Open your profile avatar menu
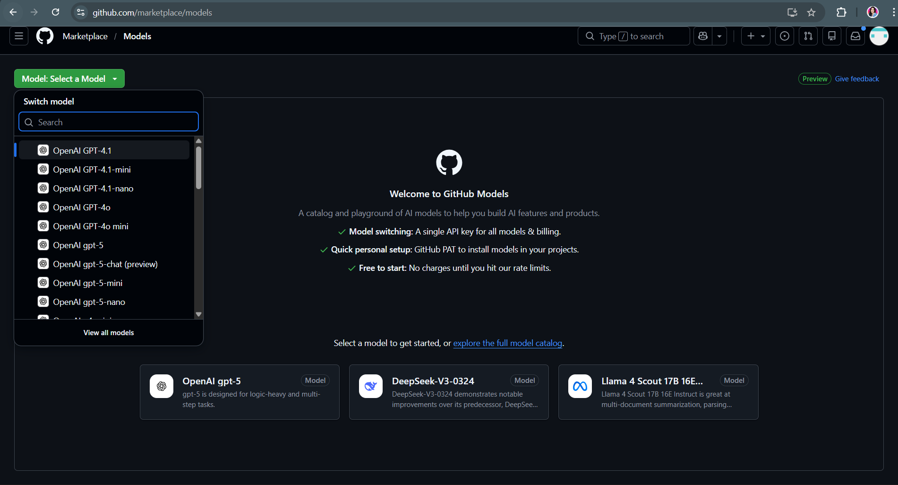The height and width of the screenshot is (485, 898). coord(879,36)
